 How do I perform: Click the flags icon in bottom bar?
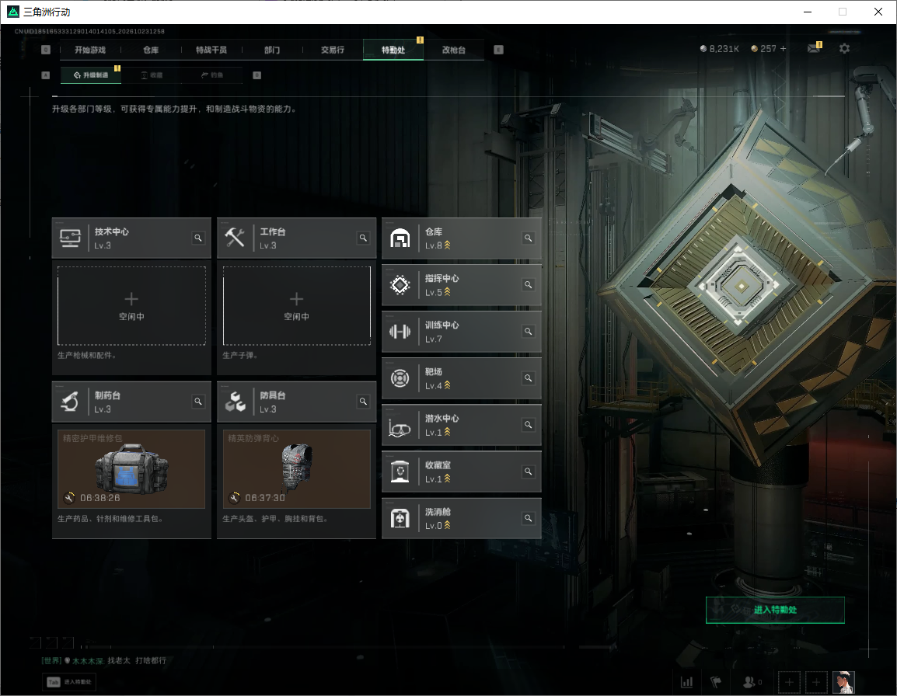[x=716, y=682]
